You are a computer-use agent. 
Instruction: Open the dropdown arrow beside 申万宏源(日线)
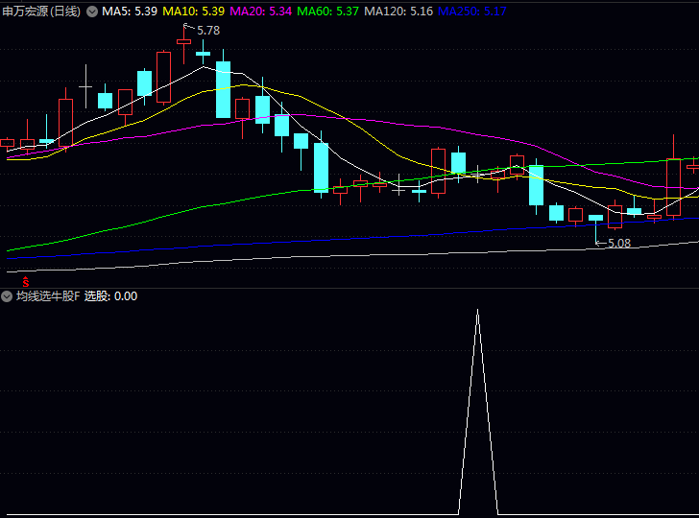92,12
